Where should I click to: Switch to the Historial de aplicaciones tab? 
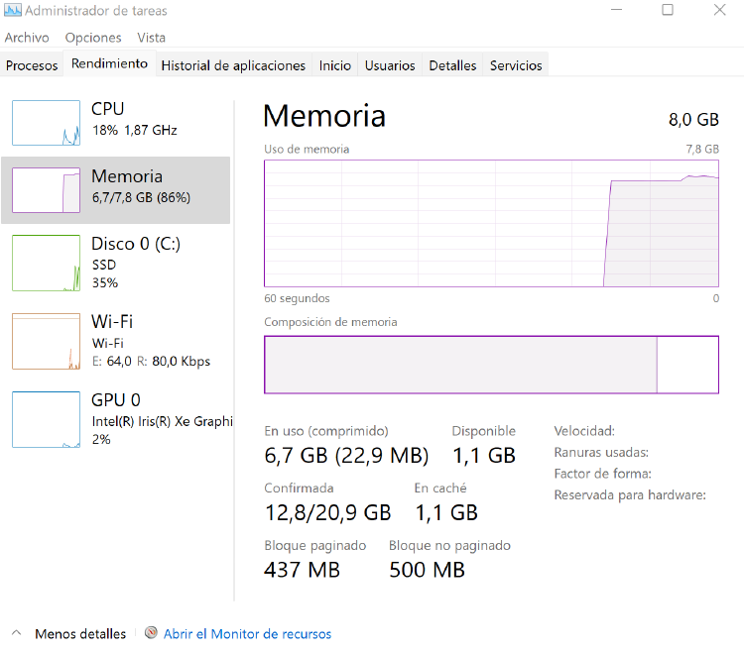tap(233, 65)
